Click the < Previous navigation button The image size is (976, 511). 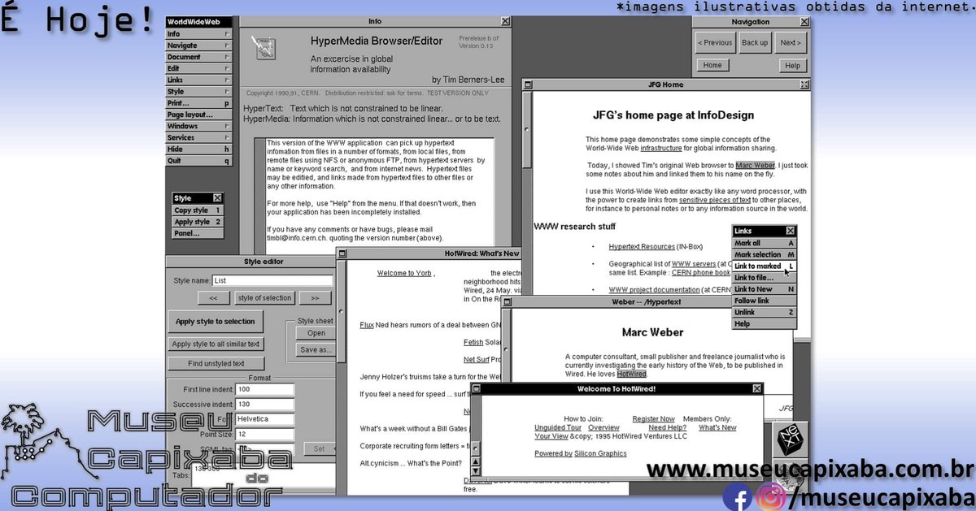(715, 42)
